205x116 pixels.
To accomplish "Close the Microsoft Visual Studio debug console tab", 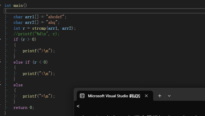I will pyautogui.click(x=146, y=96).
